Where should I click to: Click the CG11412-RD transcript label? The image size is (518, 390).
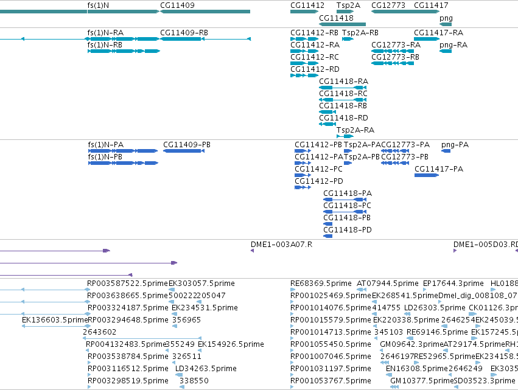tap(315, 69)
